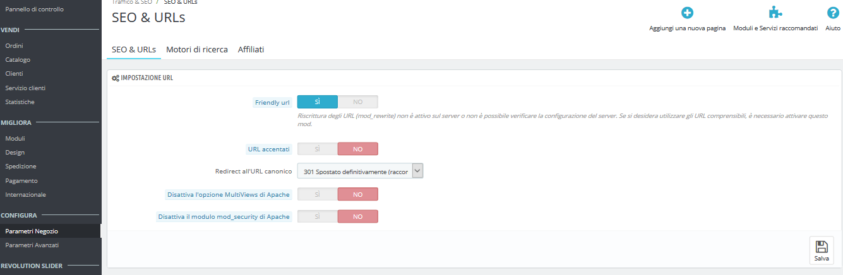The height and width of the screenshot is (275, 843).
Task: Click the Aiuto question mark icon
Action: [x=833, y=13]
